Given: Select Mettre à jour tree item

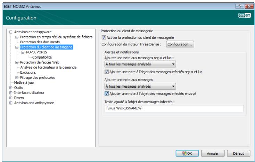Looking at the screenshot, I should tap(24, 83).
